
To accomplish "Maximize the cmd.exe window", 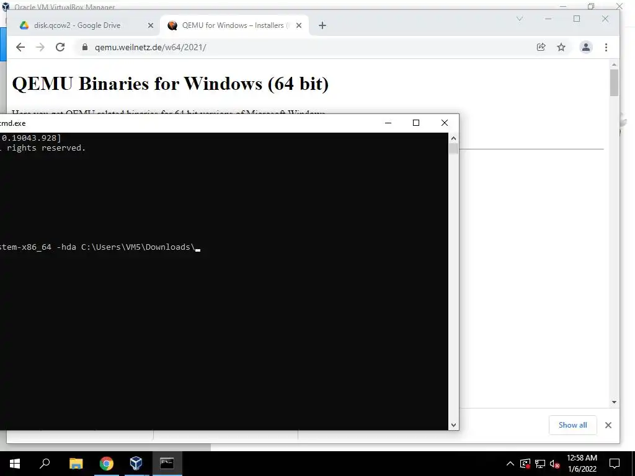I will (x=416, y=123).
